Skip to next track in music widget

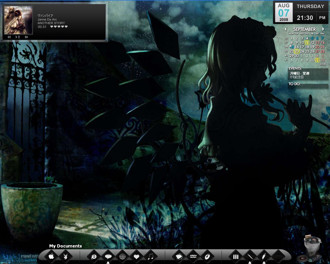click(x=26, y=37)
